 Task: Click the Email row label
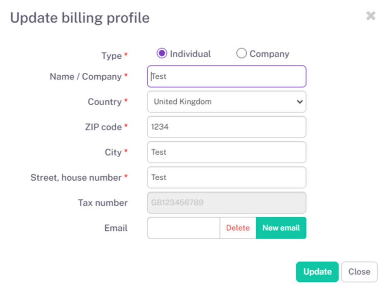pos(116,228)
